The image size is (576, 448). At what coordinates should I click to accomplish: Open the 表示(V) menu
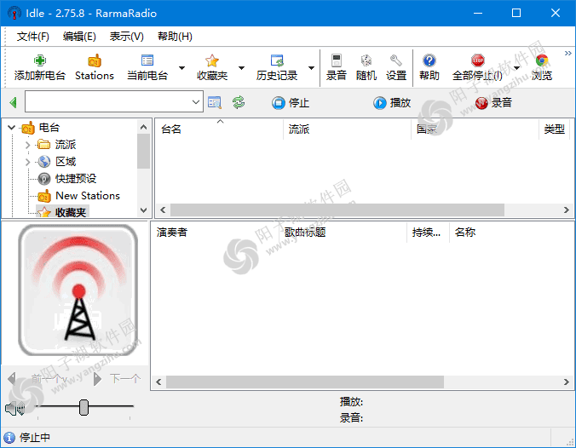(126, 37)
